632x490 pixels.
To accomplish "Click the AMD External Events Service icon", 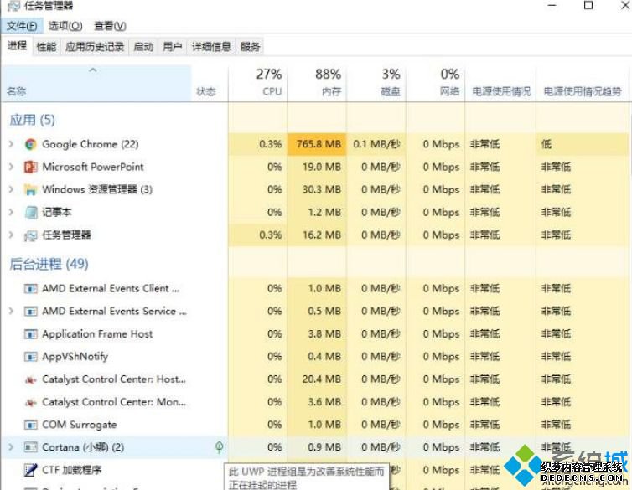I will [31, 312].
